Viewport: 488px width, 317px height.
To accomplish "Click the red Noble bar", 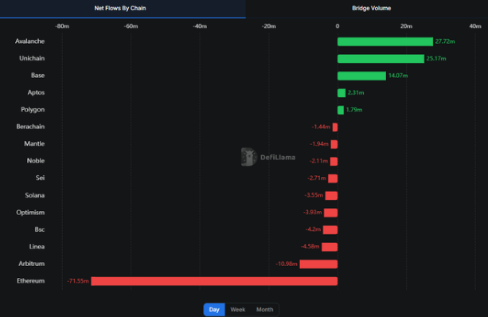I will [x=334, y=162].
